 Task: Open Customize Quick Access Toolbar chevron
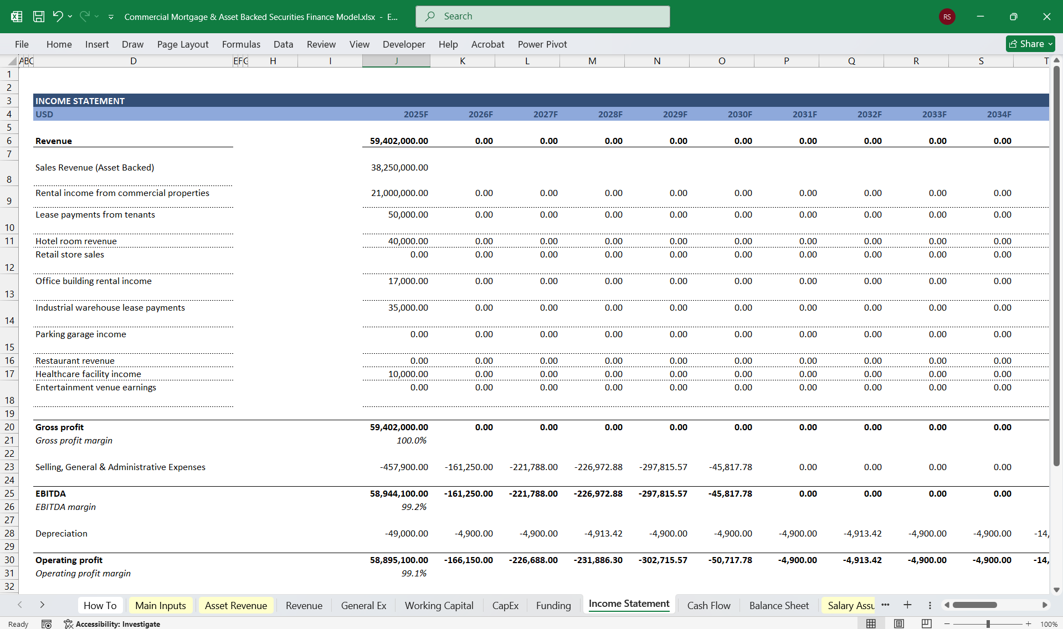tap(111, 17)
